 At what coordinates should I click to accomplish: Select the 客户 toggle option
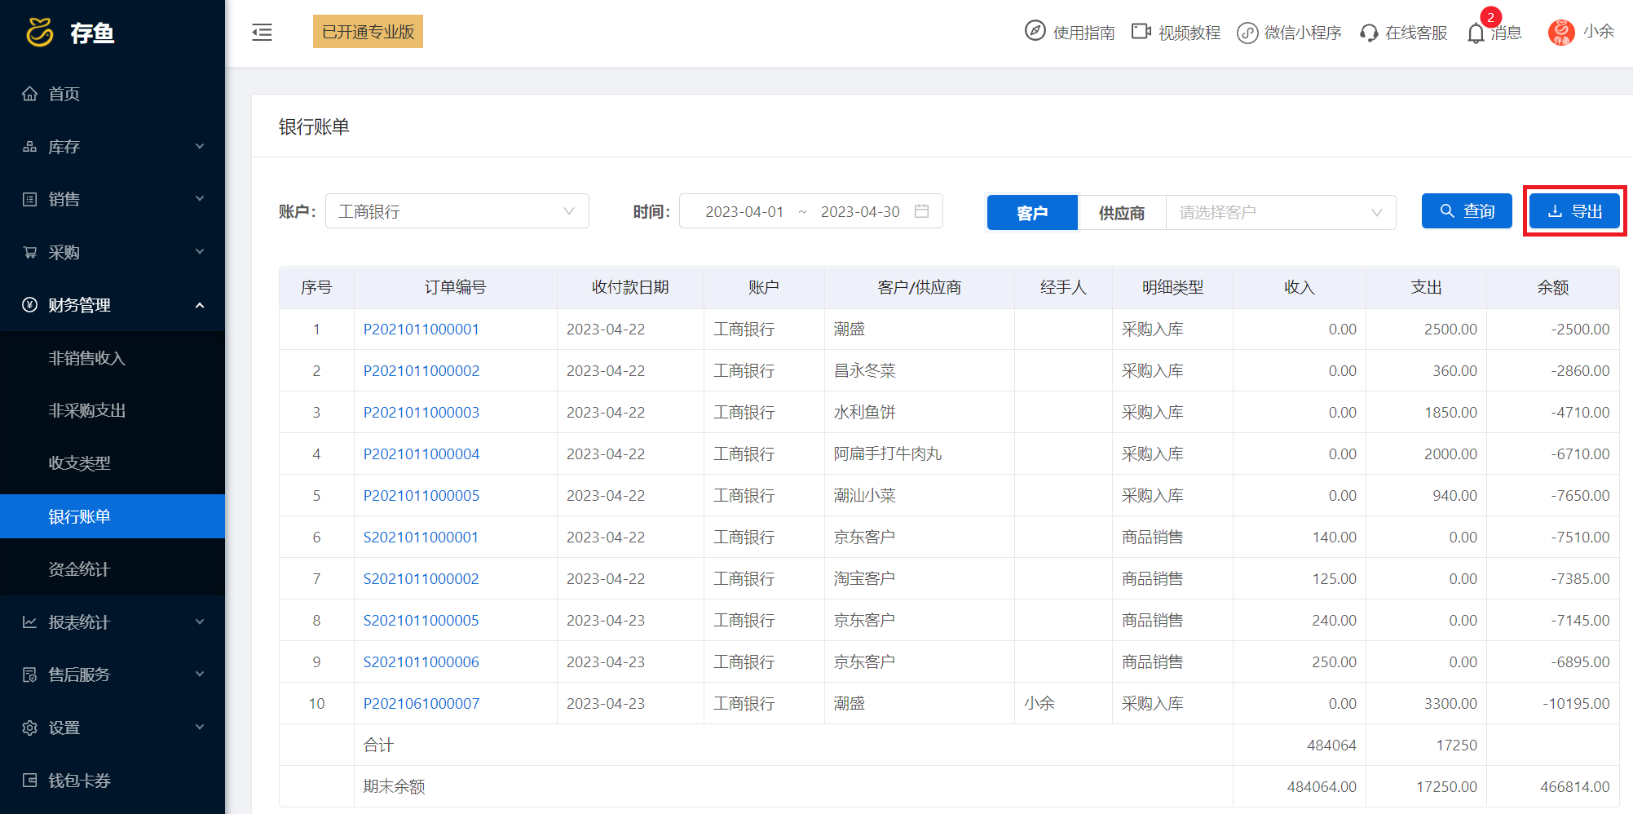[x=1032, y=213]
